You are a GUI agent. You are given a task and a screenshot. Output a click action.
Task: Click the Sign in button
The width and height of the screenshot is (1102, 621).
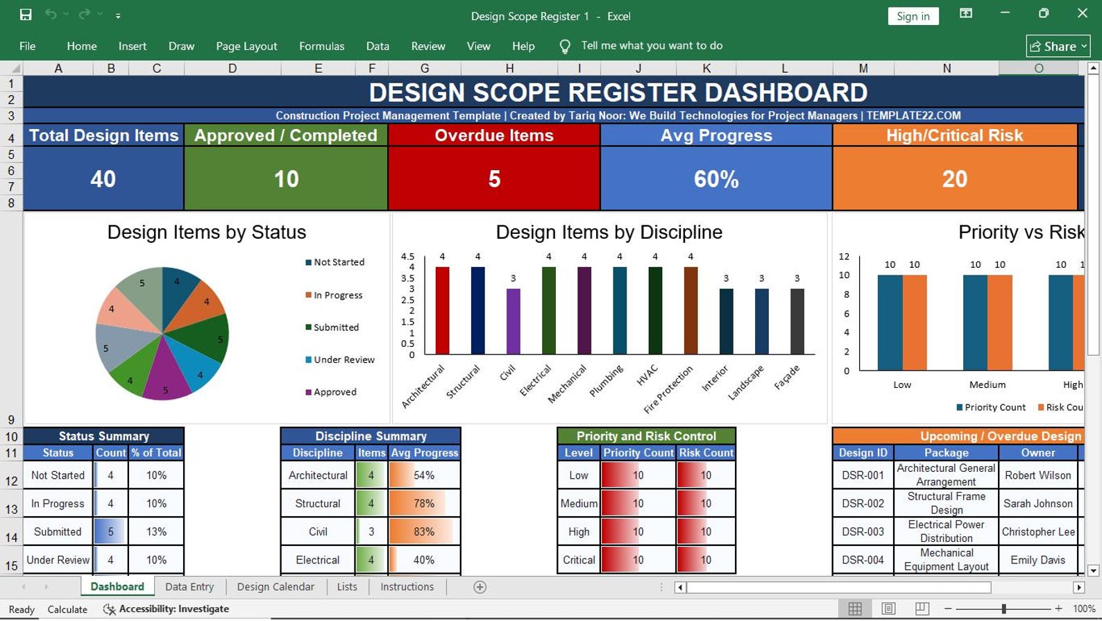tap(913, 16)
